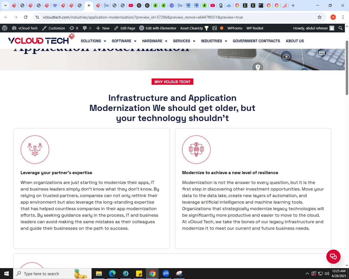
Task: Click the Windows taskbar search box
Action: (x=52, y=274)
